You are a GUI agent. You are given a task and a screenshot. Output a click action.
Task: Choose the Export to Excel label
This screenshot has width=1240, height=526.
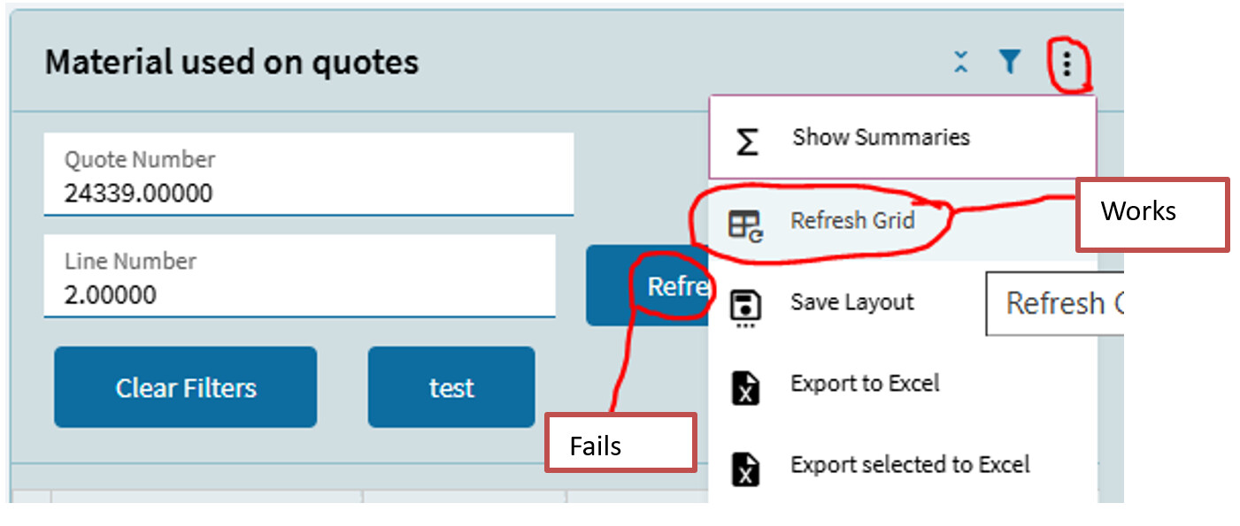click(x=865, y=384)
